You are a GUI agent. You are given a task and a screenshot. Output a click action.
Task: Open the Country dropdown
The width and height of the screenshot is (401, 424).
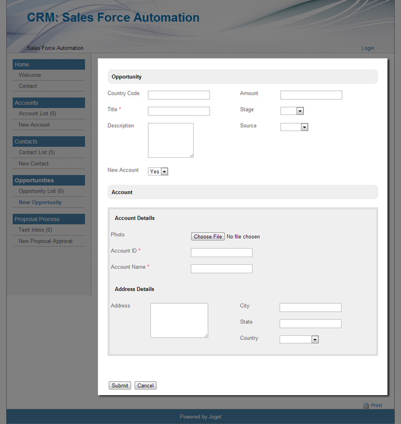click(x=299, y=340)
